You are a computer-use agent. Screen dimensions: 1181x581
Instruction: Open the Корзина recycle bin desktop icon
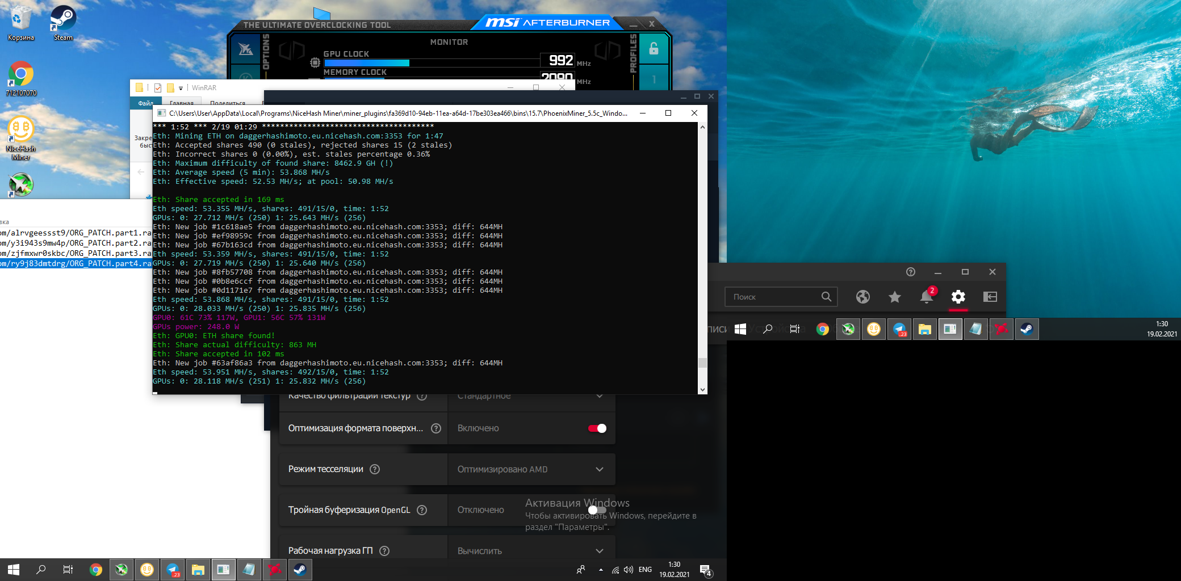coord(20,23)
